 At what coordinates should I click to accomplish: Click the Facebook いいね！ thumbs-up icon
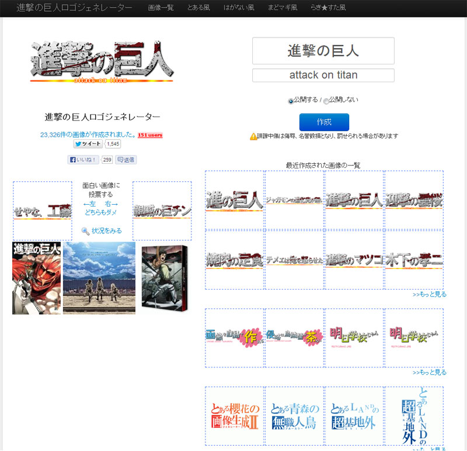tap(72, 159)
